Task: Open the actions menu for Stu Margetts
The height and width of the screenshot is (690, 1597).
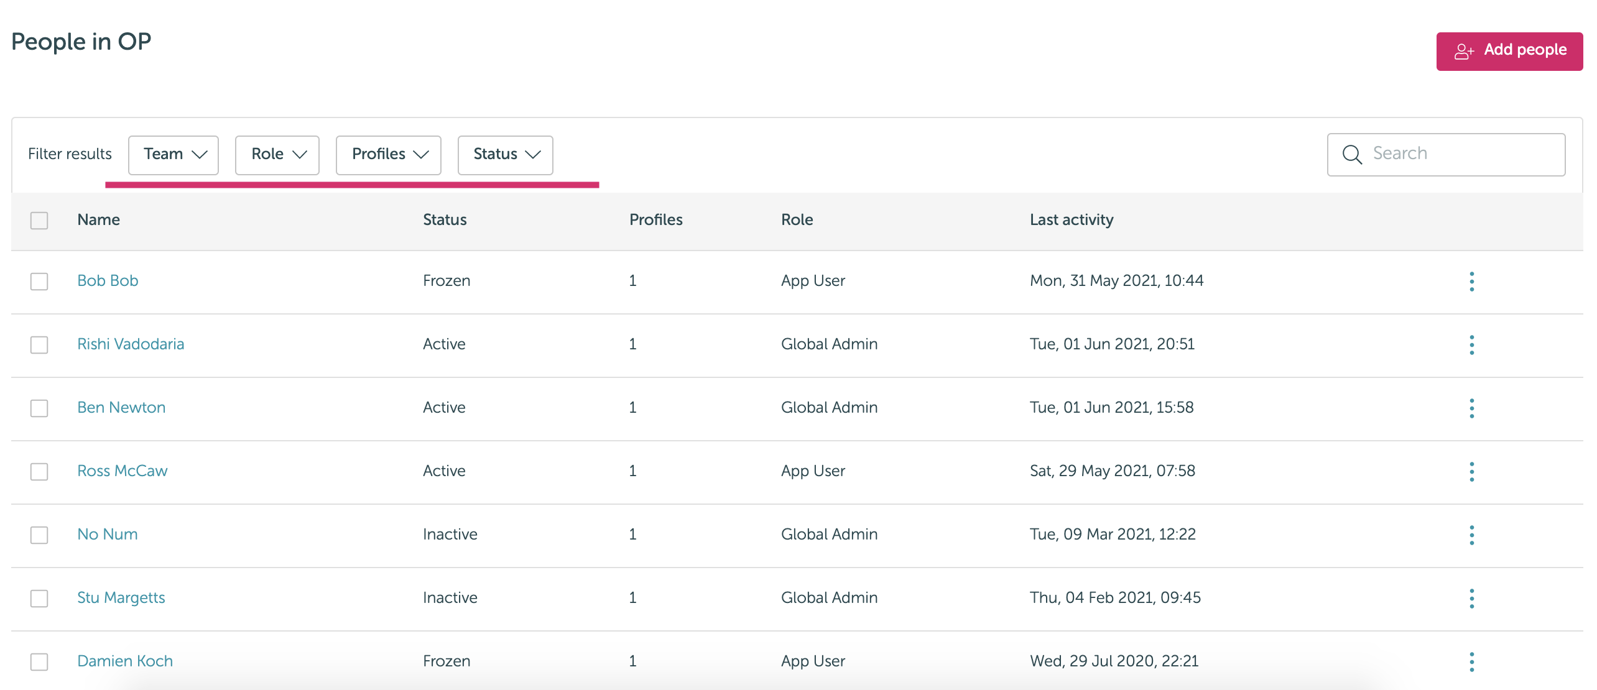Action: click(x=1471, y=599)
